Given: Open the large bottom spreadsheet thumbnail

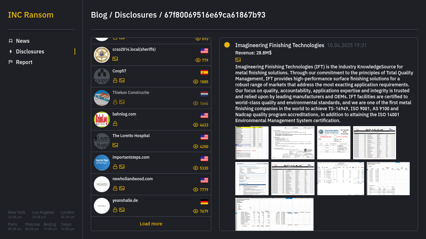Looking at the screenshot, I should click(274, 214).
